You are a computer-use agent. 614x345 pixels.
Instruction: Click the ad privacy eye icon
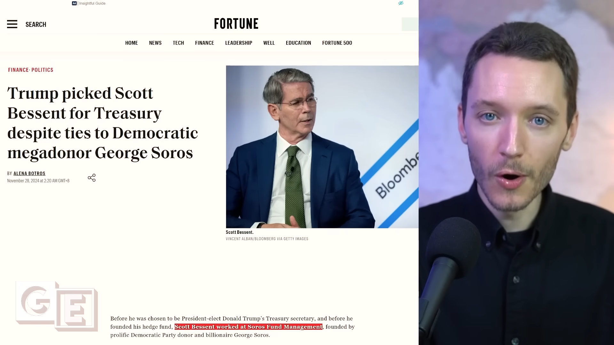pos(401,3)
